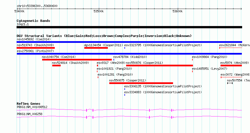Select esv1001921 (Pang2010) red marker
The height and width of the screenshot is (133, 250).
(x=97, y=71)
